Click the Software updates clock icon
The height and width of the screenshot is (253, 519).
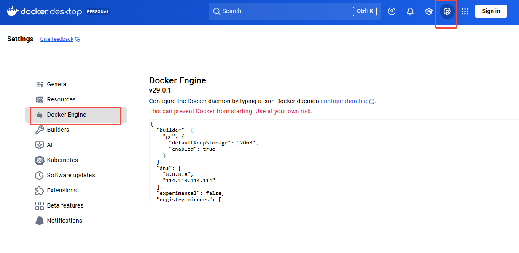[x=40, y=175]
